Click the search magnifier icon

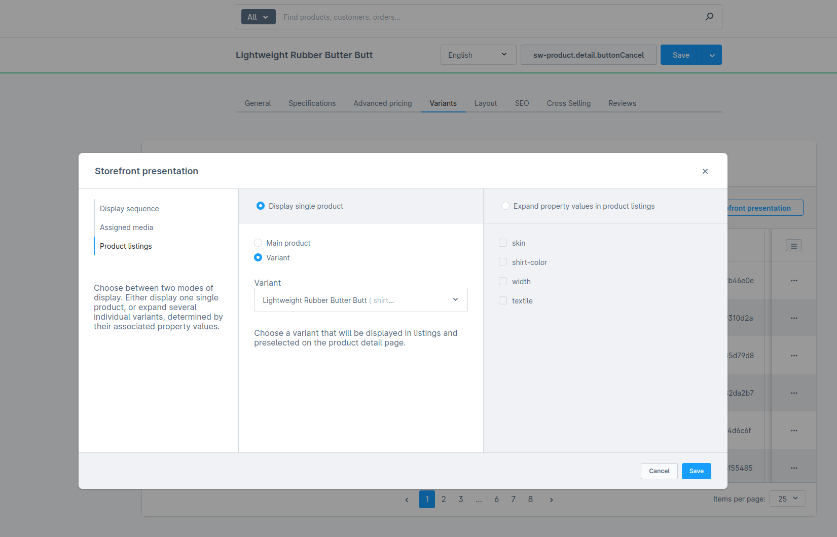pos(709,16)
